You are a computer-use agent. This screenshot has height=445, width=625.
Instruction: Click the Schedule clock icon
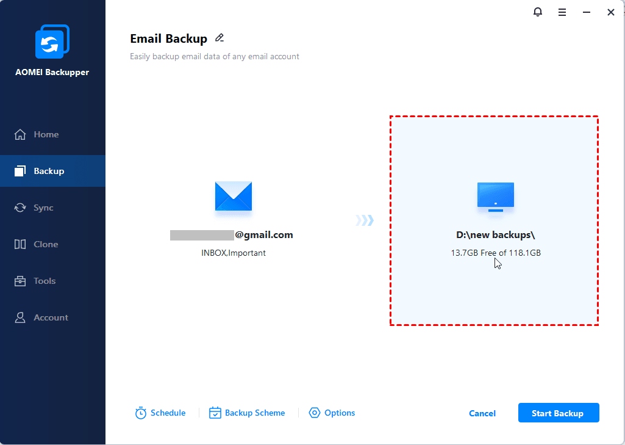pyautogui.click(x=141, y=413)
